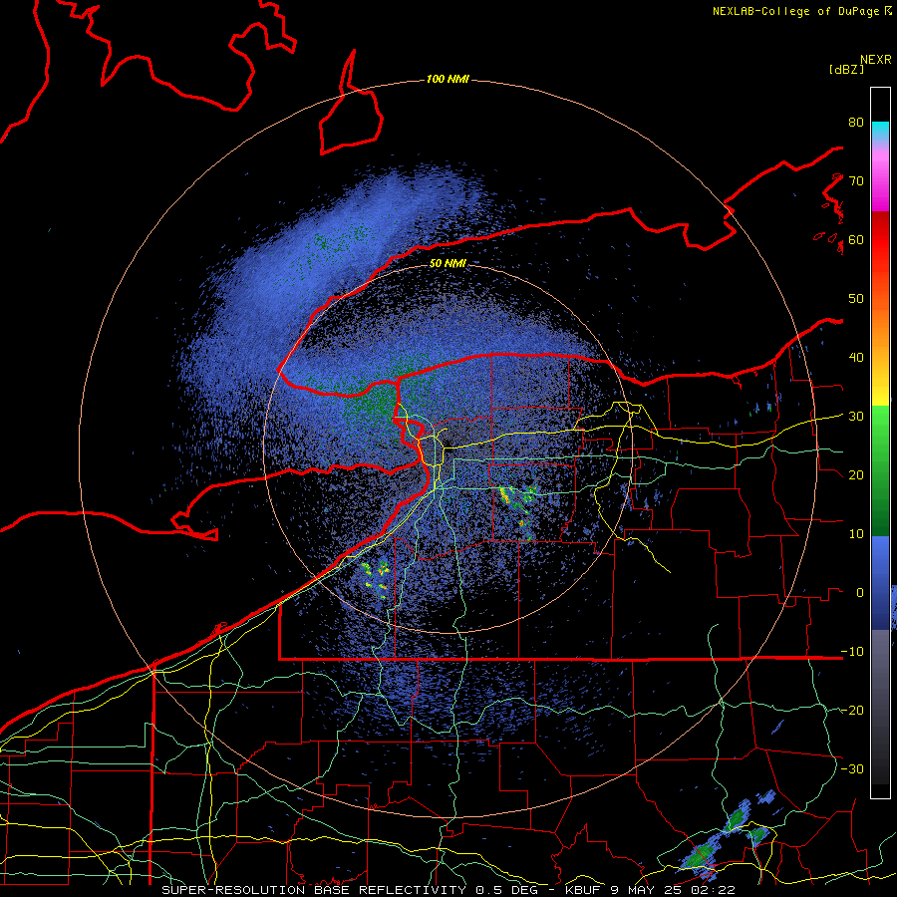Image resolution: width=897 pixels, height=897 pixels.
Task: Click the "NEXLAB-College of DuPage" header text
Action: (x=795, y=11)
